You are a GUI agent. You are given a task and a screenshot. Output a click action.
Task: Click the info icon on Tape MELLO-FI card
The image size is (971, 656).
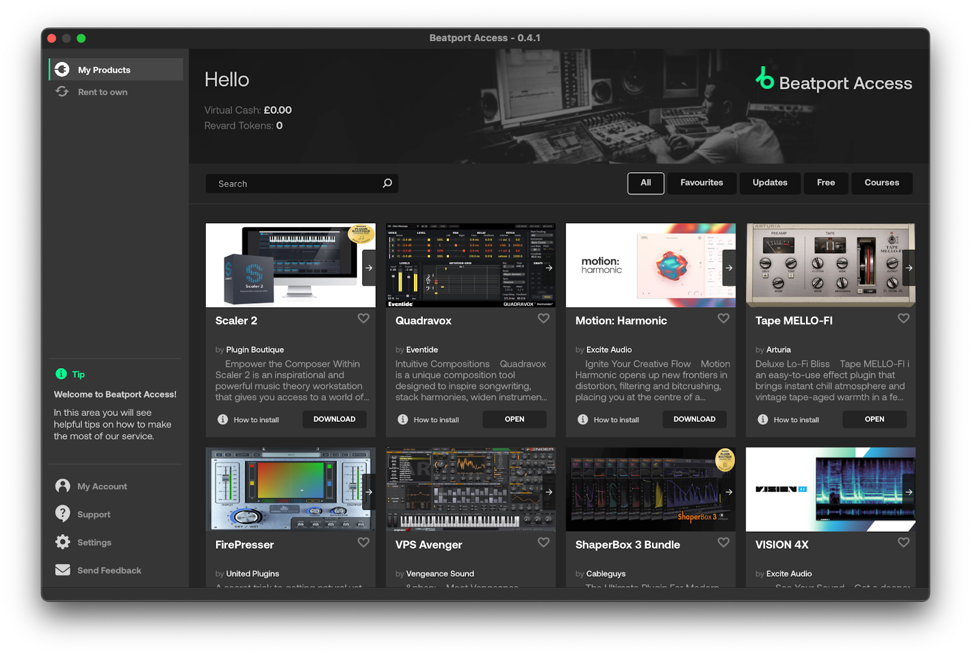click(763, 420)
